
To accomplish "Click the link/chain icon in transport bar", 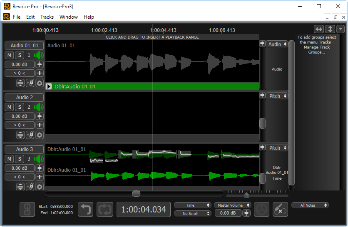I will (x=27, y=209).
